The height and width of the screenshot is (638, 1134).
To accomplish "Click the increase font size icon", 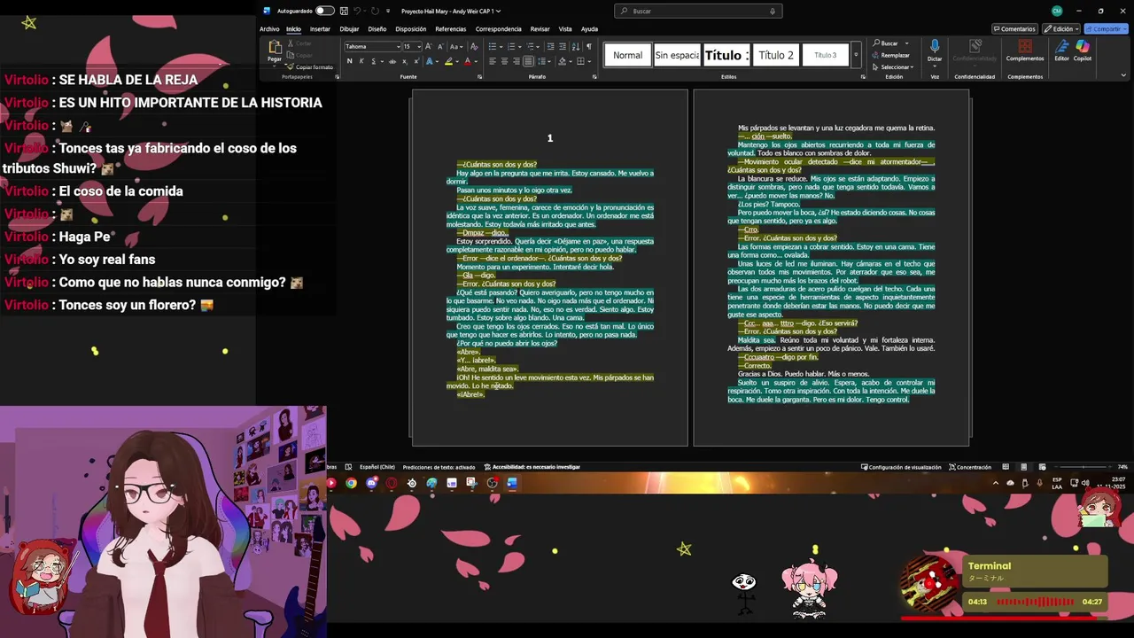I will (x=429, y=46).
